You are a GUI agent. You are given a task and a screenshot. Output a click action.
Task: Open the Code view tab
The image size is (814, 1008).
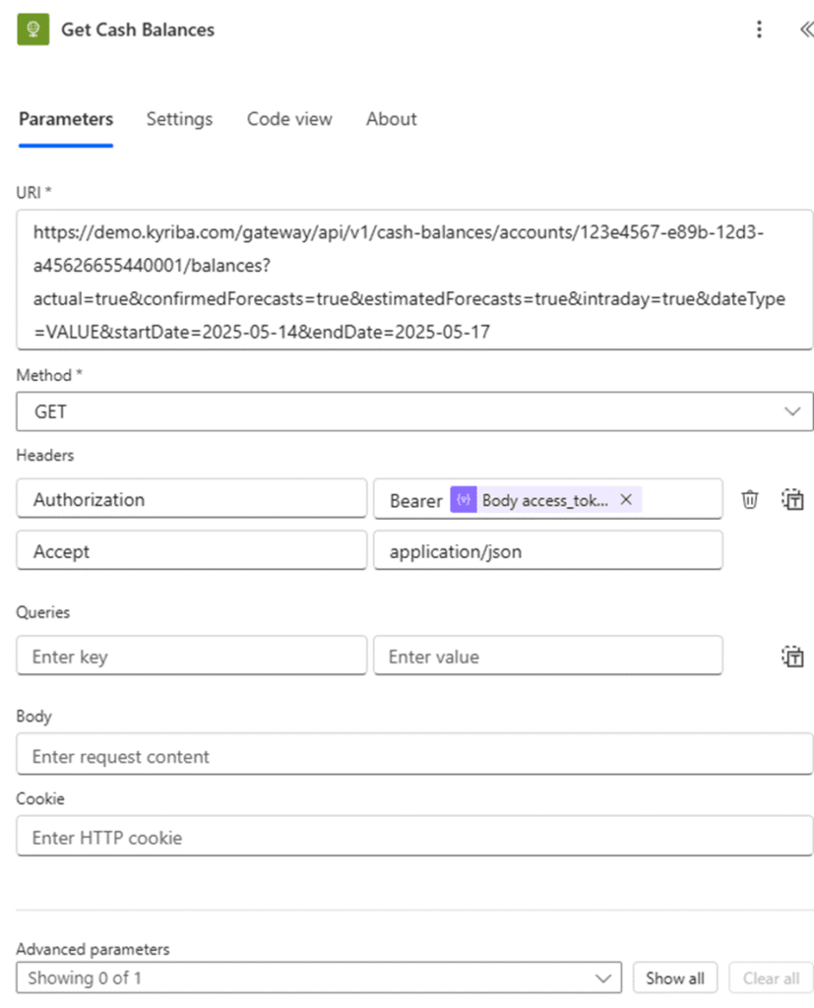pos(289,119)
